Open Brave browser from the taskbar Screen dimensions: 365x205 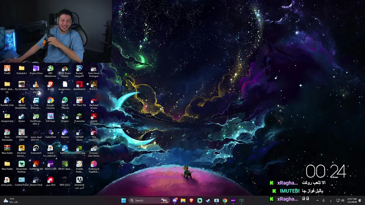pyautogui.click(x=191, y=200)
